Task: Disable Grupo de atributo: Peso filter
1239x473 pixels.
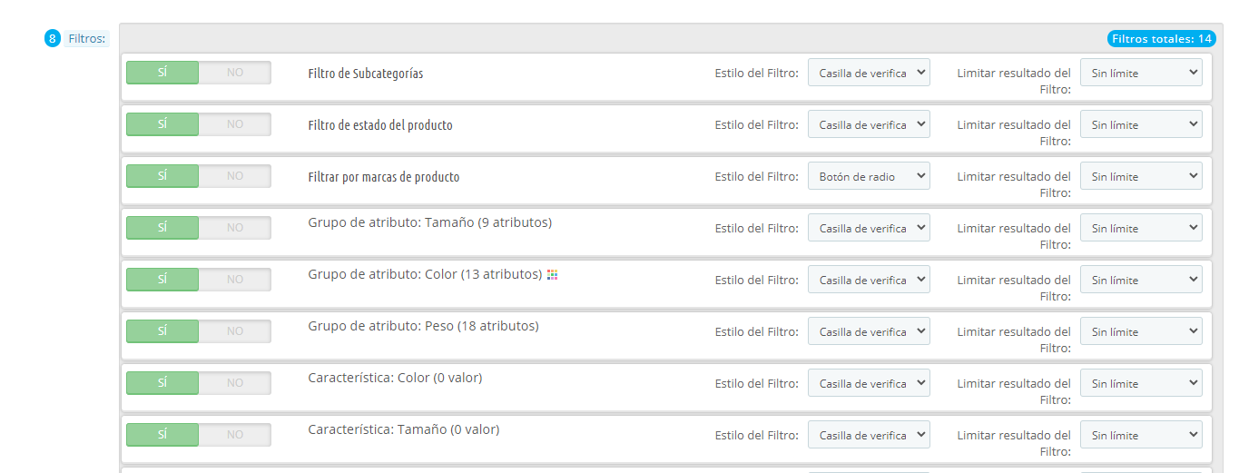Action: tap(235, 331)
